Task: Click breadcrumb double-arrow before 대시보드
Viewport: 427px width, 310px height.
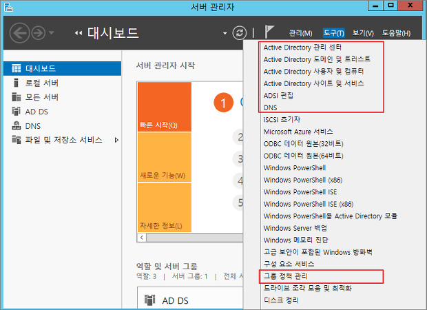Action: 79,33
